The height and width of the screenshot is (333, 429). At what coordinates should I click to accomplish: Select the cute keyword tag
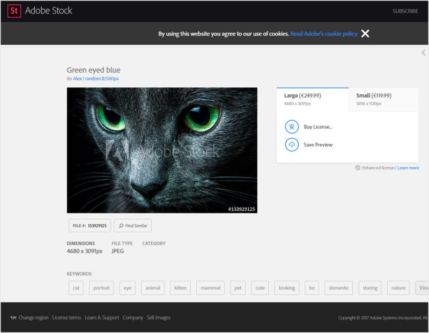[260, 288]
